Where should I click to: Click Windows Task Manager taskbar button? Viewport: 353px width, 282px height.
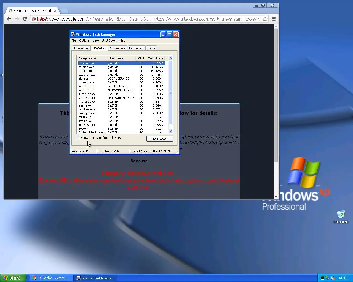95,278
